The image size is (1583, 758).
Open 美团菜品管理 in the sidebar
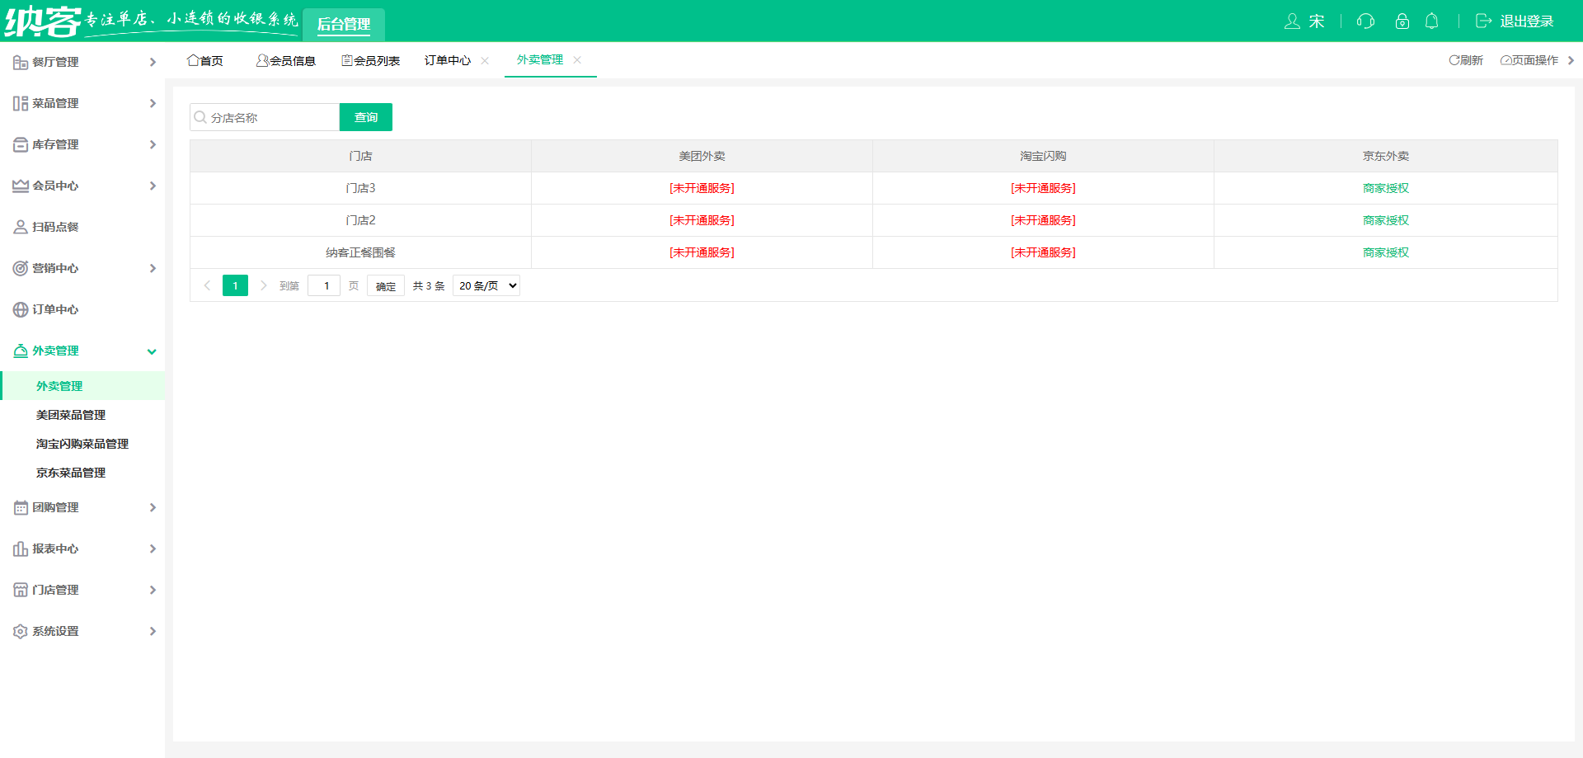71,415
